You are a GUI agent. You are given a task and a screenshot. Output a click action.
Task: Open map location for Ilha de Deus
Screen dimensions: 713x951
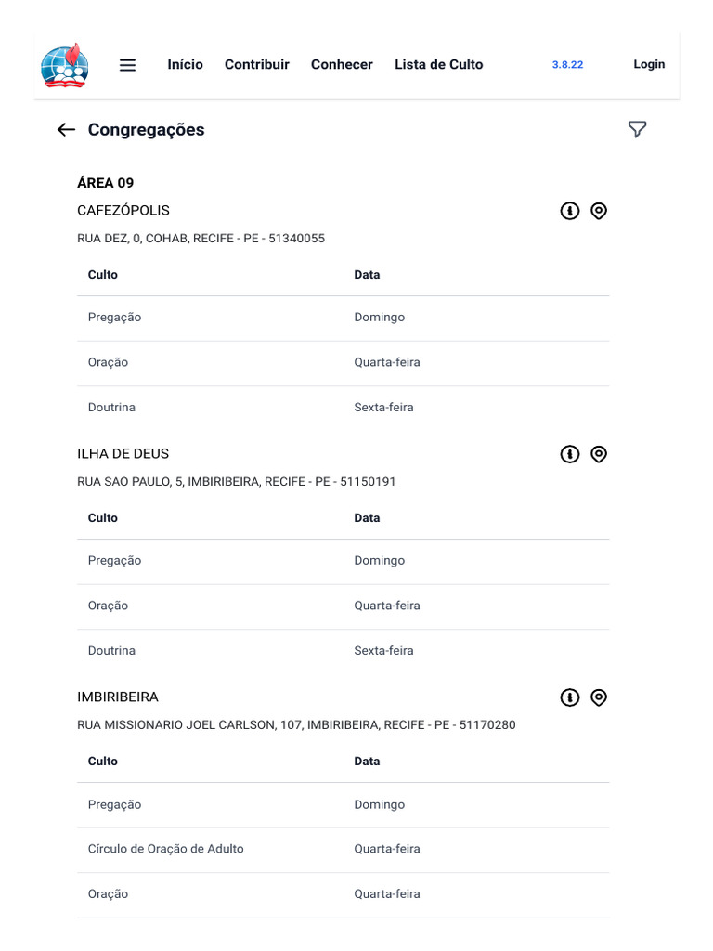click(x=599, y=454)
